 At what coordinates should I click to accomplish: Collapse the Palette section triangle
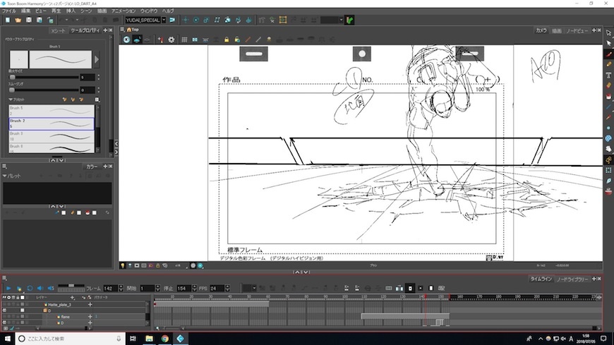pyautogui.click(x=5, y=176)
